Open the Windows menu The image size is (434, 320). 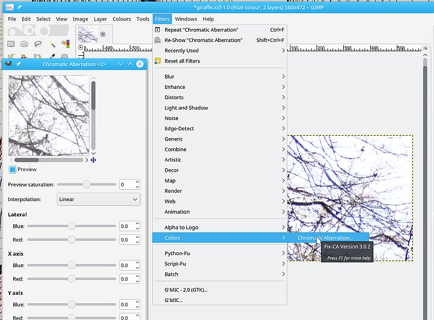point(186,19)
